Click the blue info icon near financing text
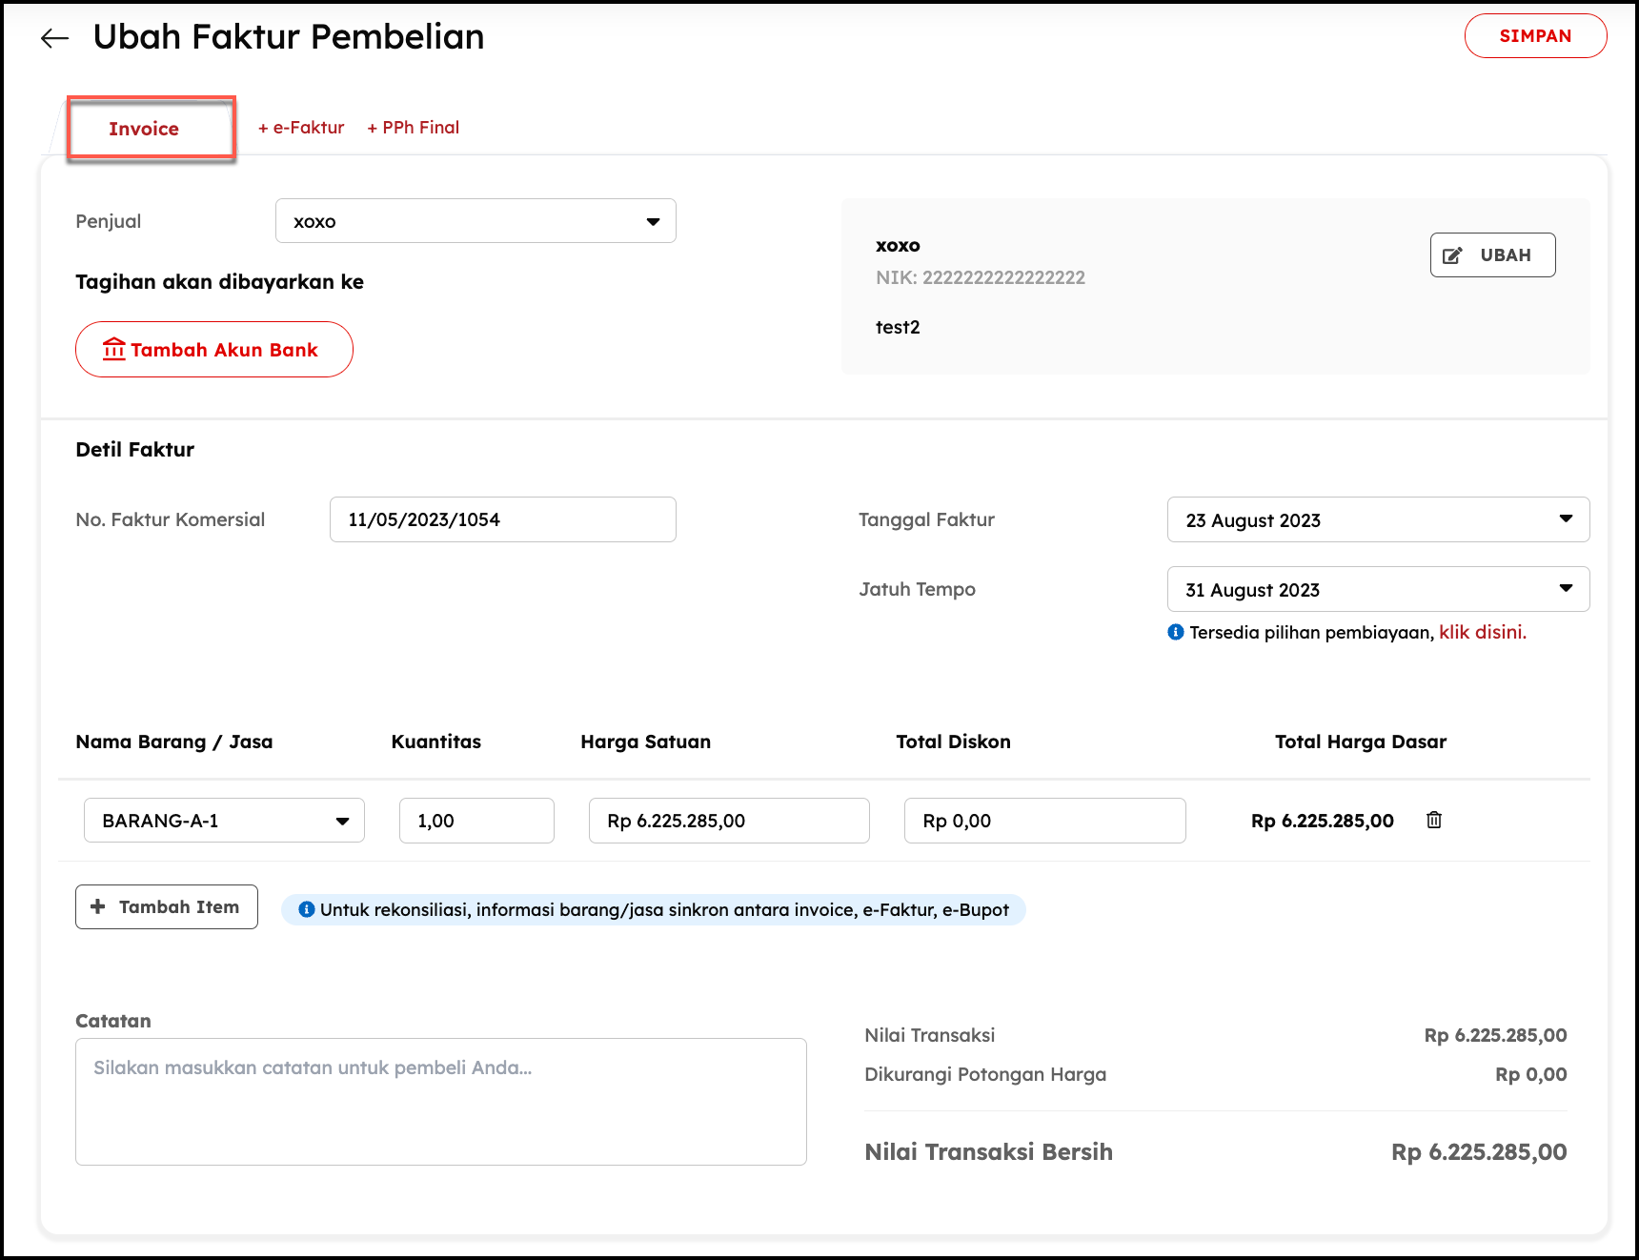This screenshot has width=1639, height=1260. (x=1175, y=632)
